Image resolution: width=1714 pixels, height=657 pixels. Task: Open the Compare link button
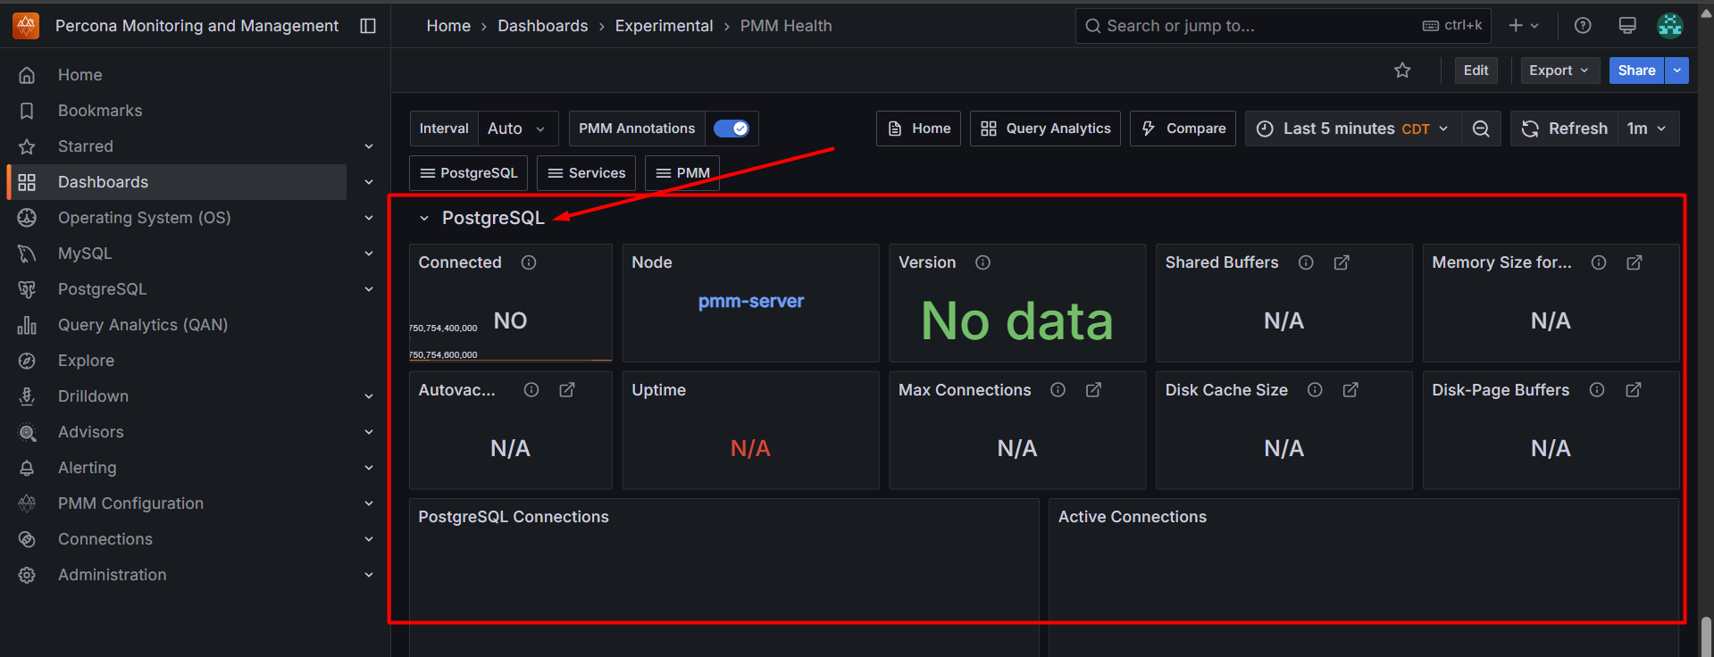pyautogui.click(x=1183, y=129)
